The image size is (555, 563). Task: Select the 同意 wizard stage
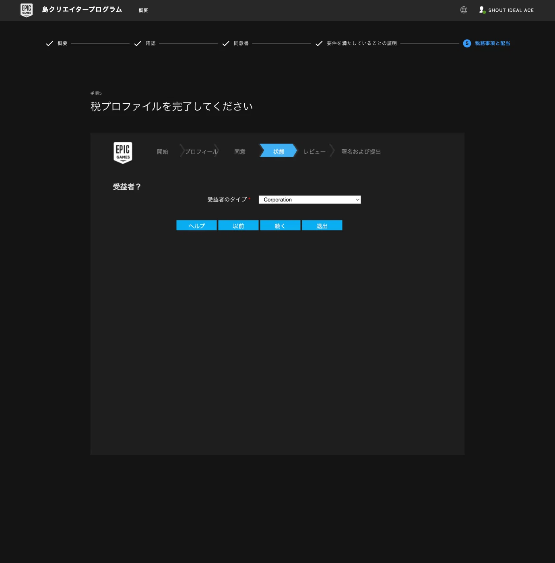point(240,152)
